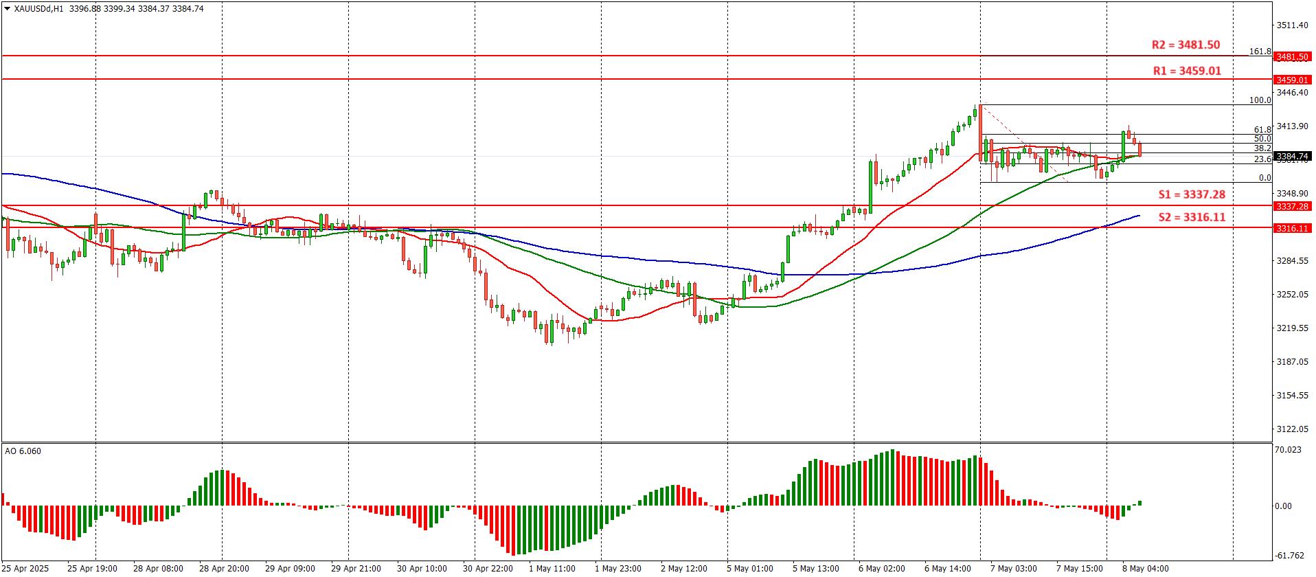Click the 0.00 value on the AO scale
The width and height of the screenshot is (1316, 577).
[x=1283, y=506]
